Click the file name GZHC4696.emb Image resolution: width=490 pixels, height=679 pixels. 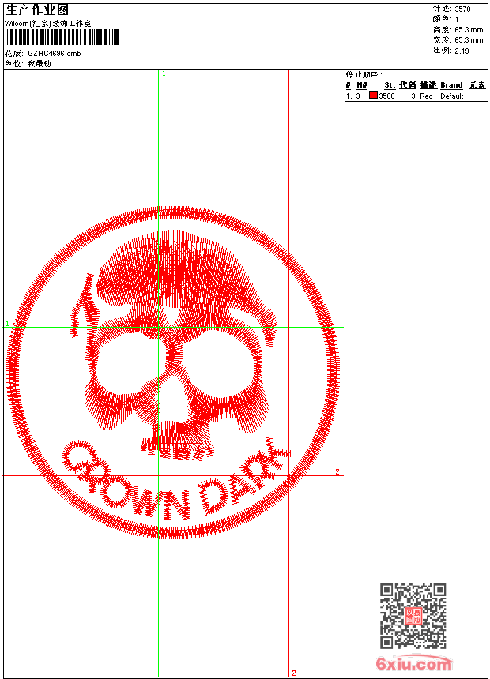click(x=54, y=54)
